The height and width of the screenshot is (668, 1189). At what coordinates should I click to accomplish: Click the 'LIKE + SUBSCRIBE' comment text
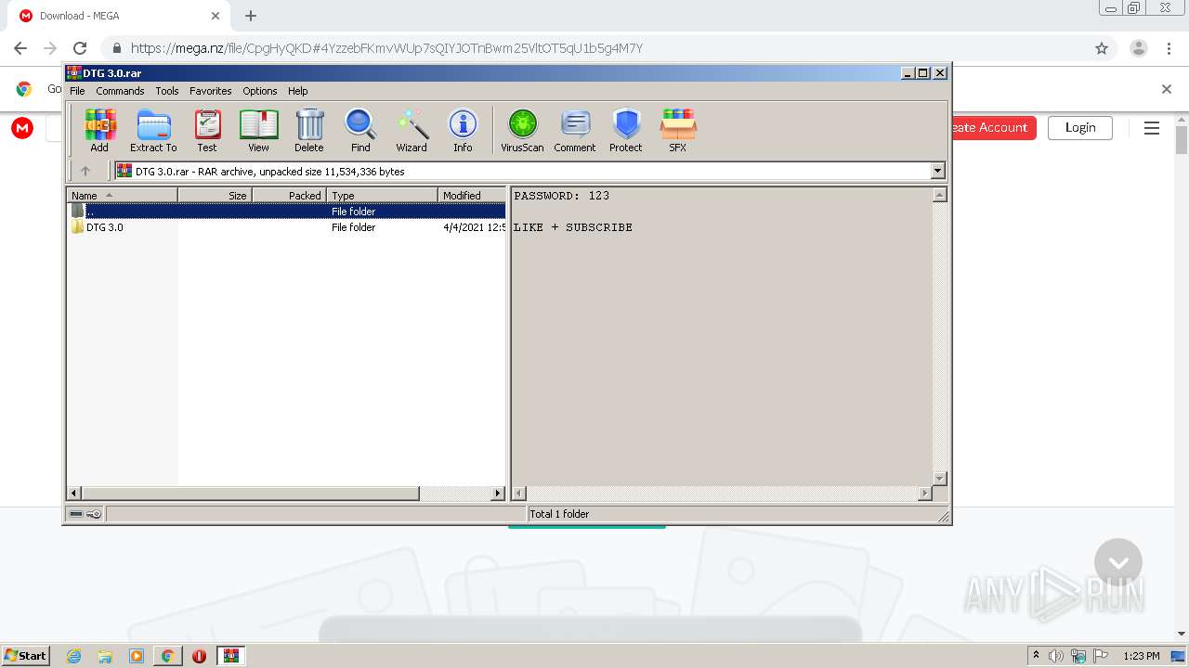[x=573, y=227]
